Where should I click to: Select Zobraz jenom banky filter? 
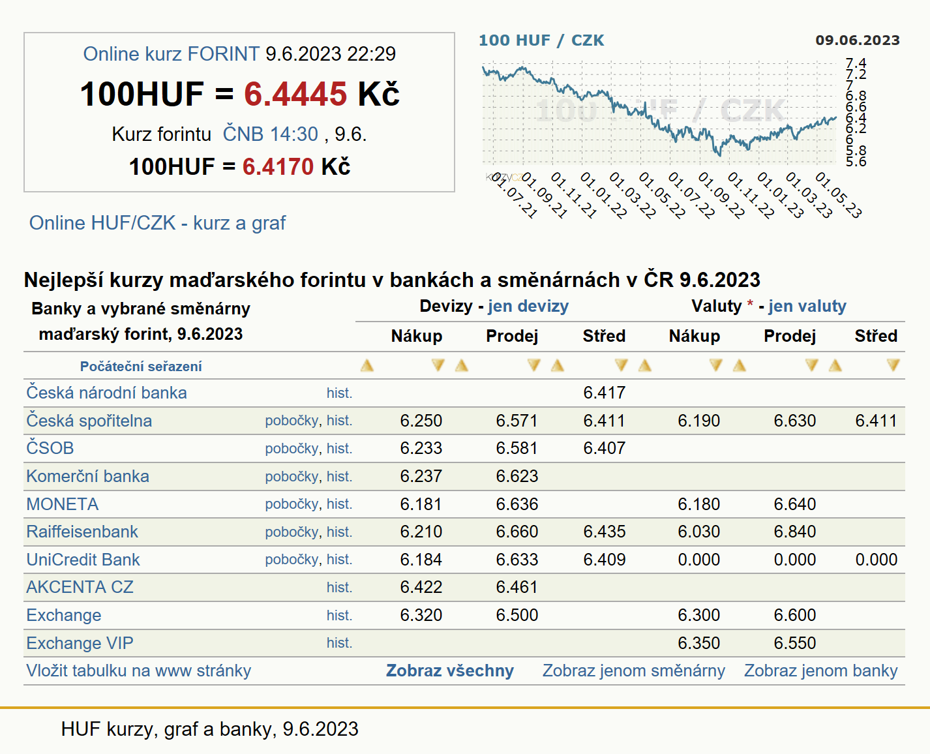821,671
